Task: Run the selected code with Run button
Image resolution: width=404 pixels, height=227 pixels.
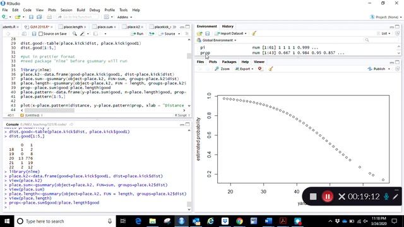Action: pos(138,33)
